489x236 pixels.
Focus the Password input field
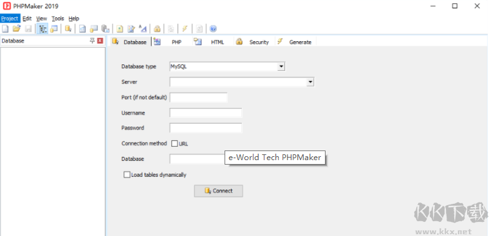(x=206, y=128)
